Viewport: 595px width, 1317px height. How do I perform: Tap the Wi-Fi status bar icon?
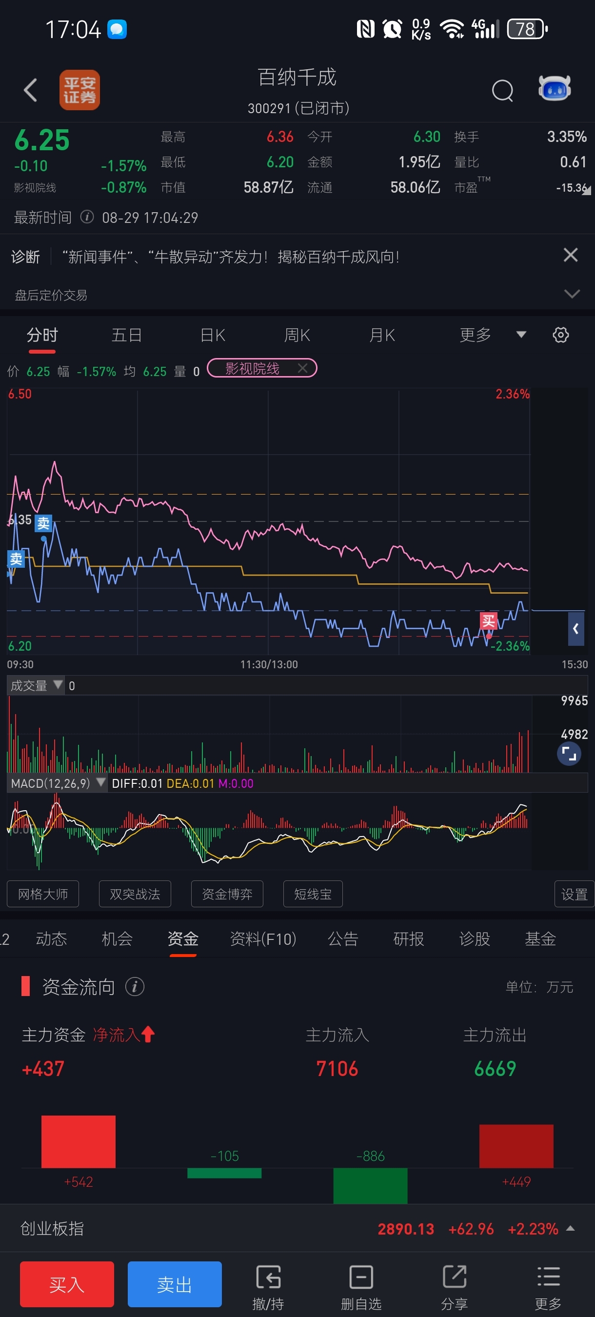point(452,29)
